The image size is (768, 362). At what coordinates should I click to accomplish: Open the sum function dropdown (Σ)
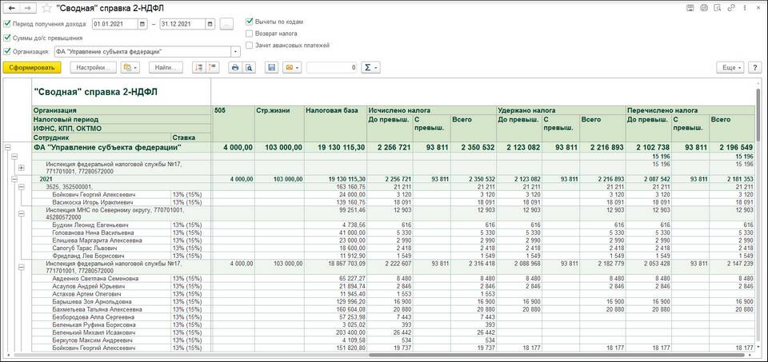[x=370, y=68]
